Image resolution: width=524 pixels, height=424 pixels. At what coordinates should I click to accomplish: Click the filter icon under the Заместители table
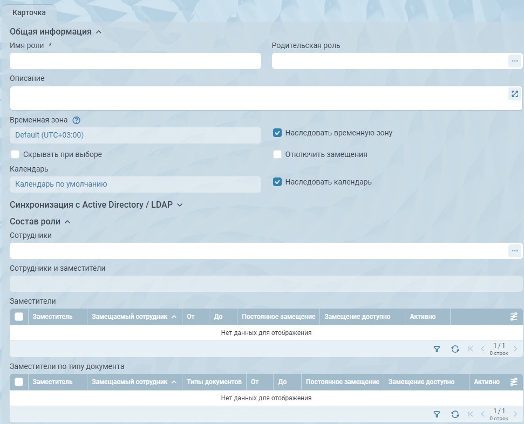(x=437, y=349)
